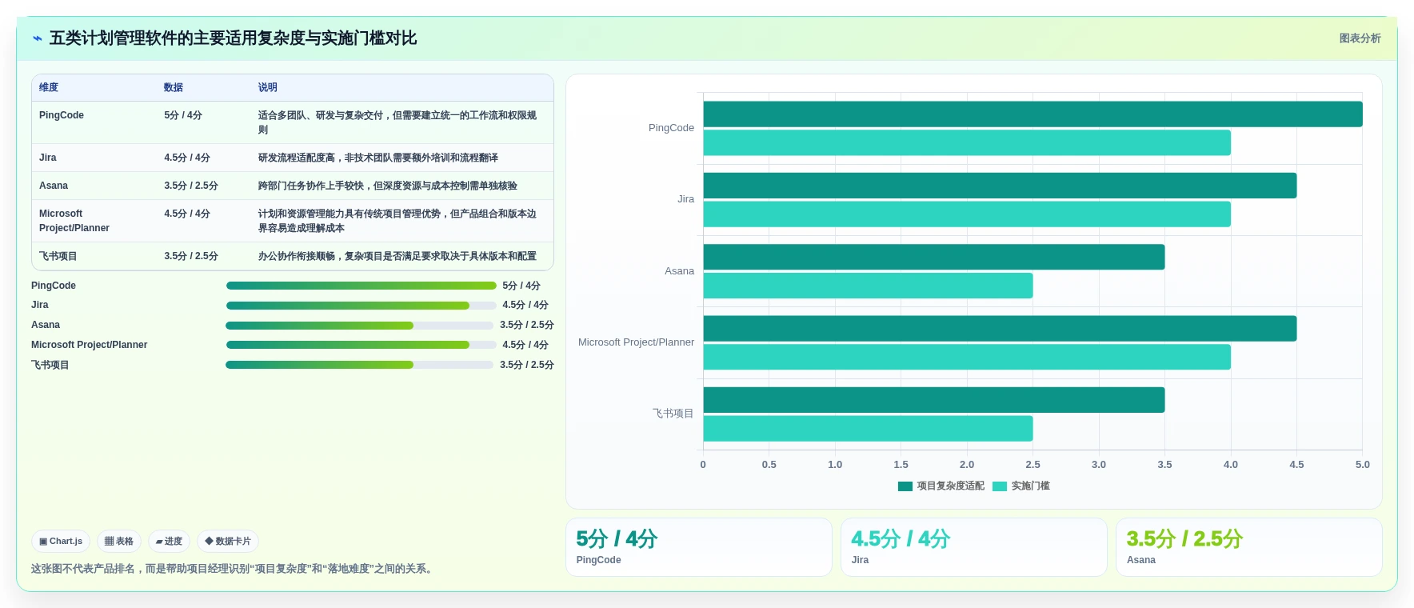Click the footnote about 项目复杂度 and 落地难度
This screenshot has width=1414, height=608.
(234, 569)
